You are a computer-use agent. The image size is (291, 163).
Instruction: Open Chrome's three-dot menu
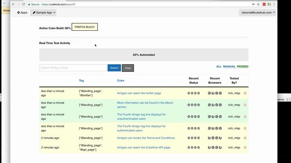coord(274,4)
